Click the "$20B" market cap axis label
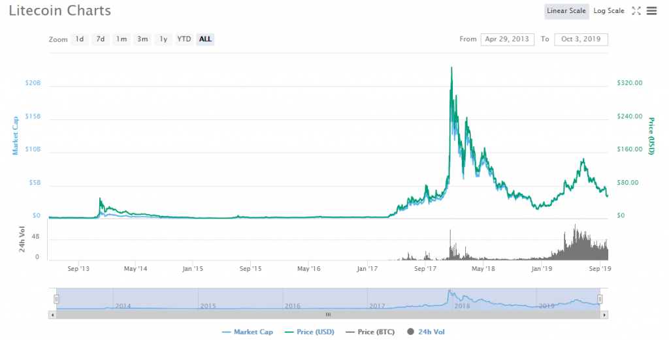The height and width of the screenshot is (340, 669). pyautogui.click(x=33, y=83)
